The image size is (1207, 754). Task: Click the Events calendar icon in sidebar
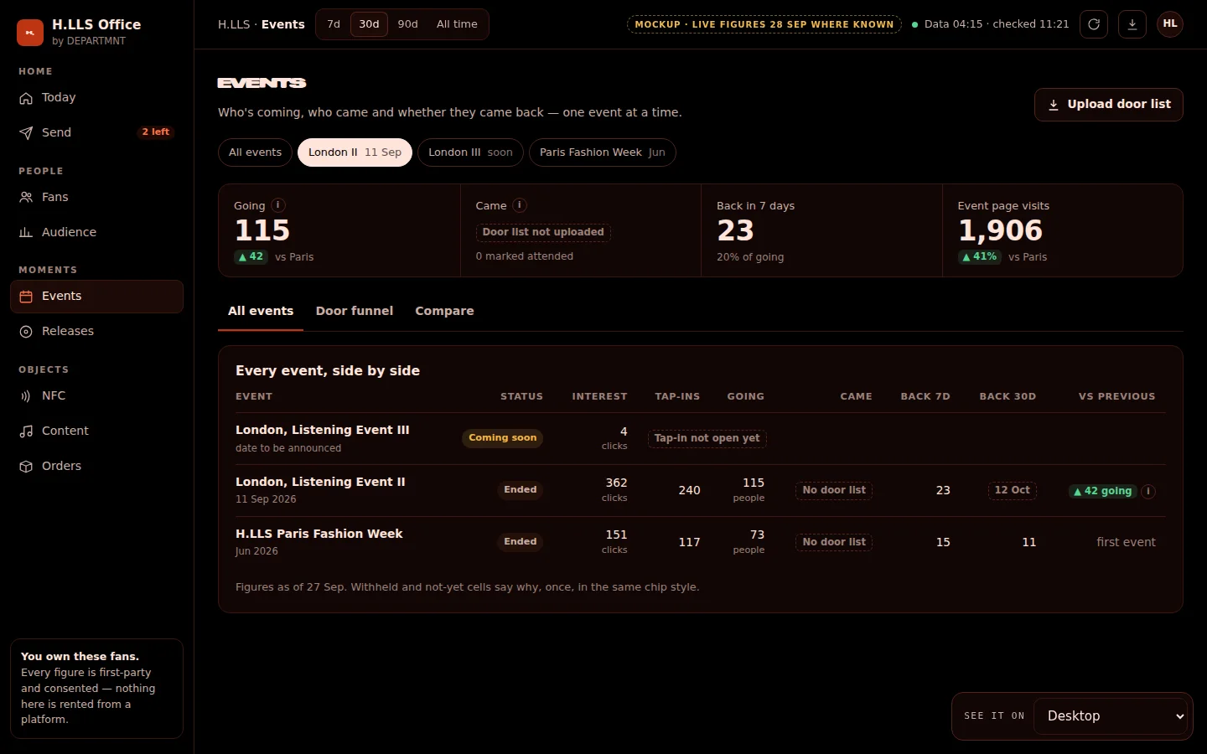pyautogui.click(x=26, y=297)
